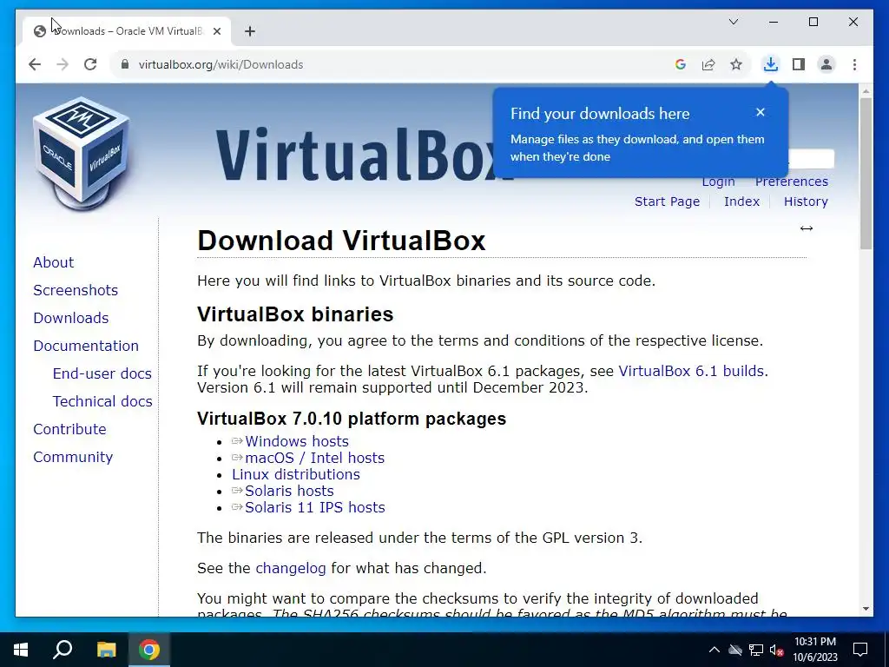Go to the Start Page link

click(667, 201)
